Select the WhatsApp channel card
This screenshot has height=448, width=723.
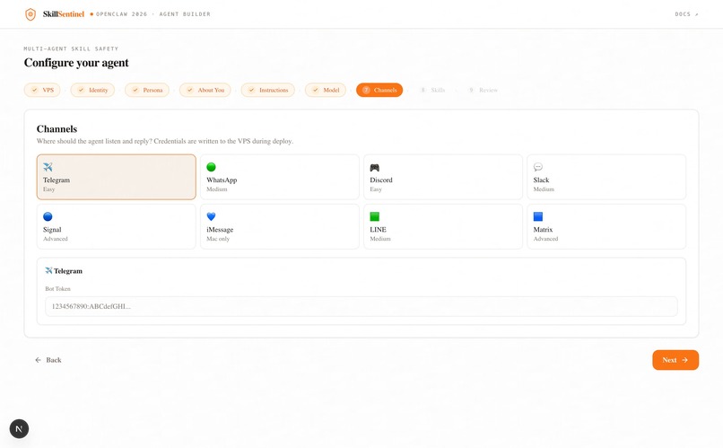[280, 177]
